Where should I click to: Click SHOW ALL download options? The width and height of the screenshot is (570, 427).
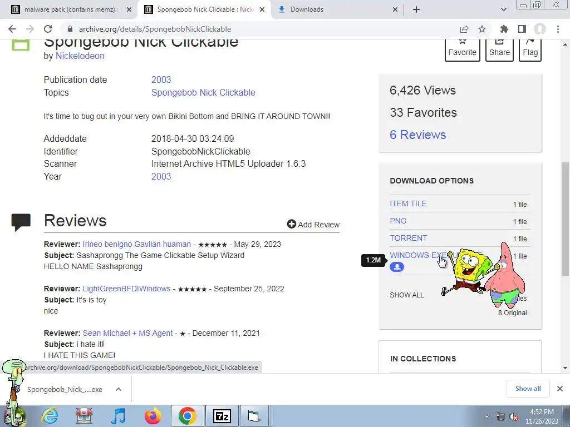point(406,295)
